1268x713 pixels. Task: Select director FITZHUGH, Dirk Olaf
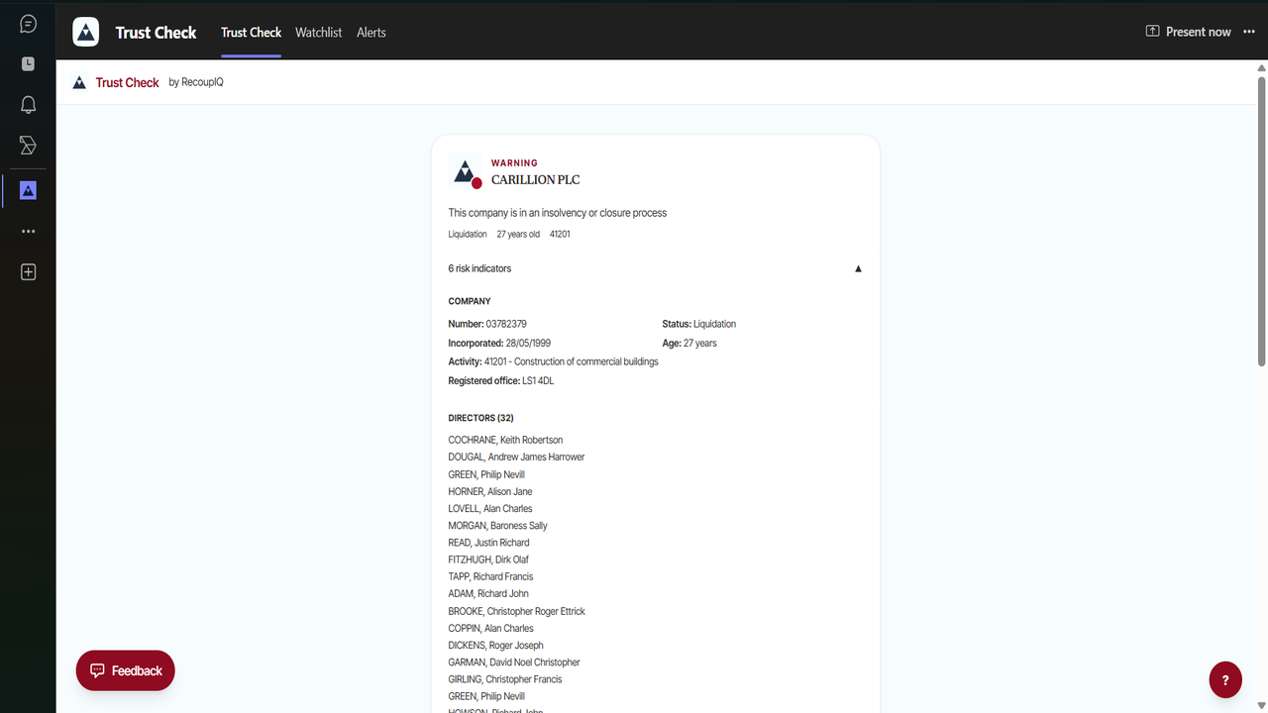click(x=488, y=560)
